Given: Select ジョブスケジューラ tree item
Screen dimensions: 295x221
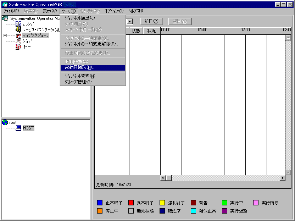Looking at the screenshot, I should [x=36, y=35].
